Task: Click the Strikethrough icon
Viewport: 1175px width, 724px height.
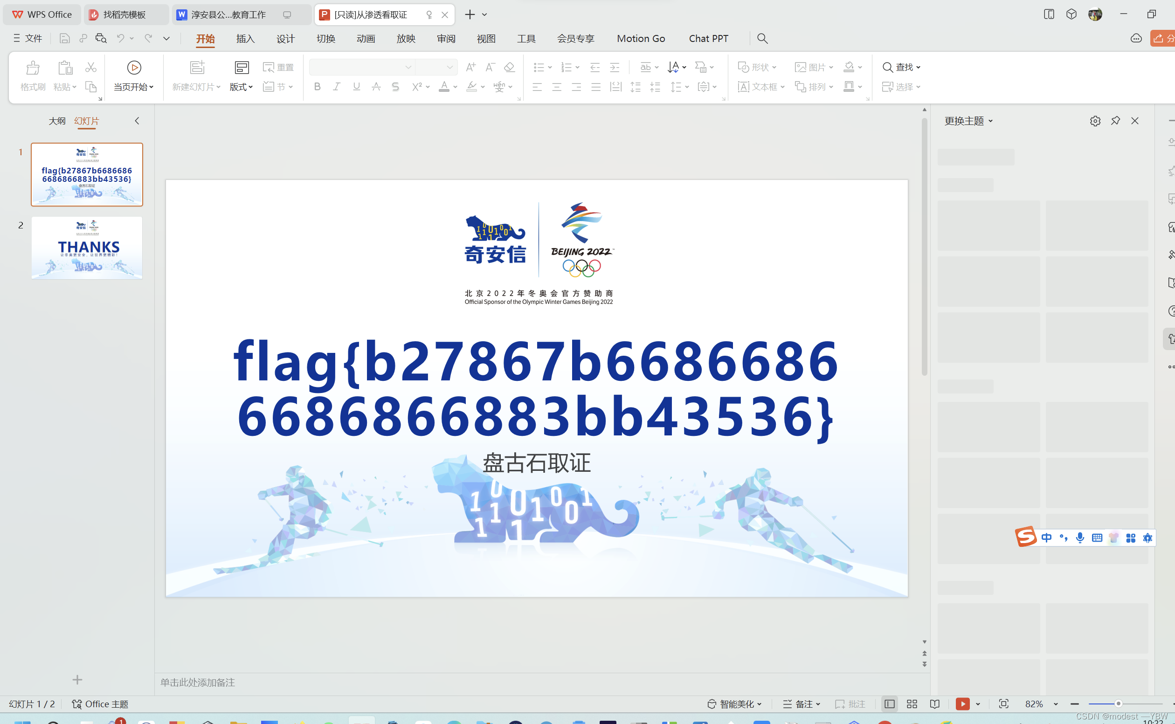Action: (x=376, y=87)
